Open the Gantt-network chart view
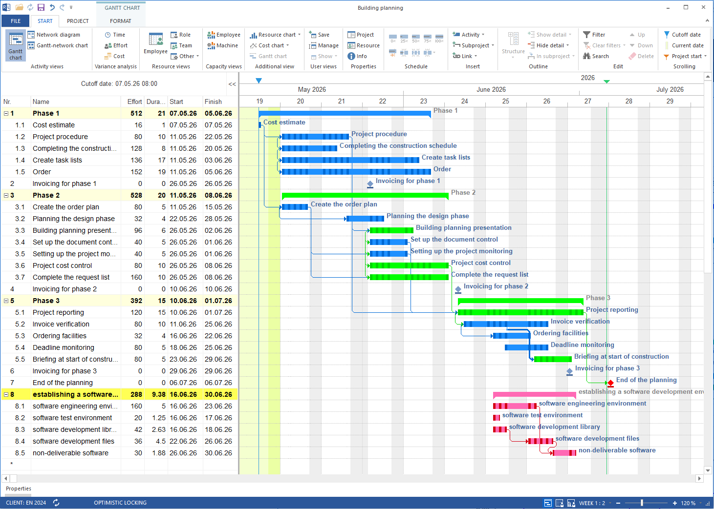The image size is (714, 509). 58,45
